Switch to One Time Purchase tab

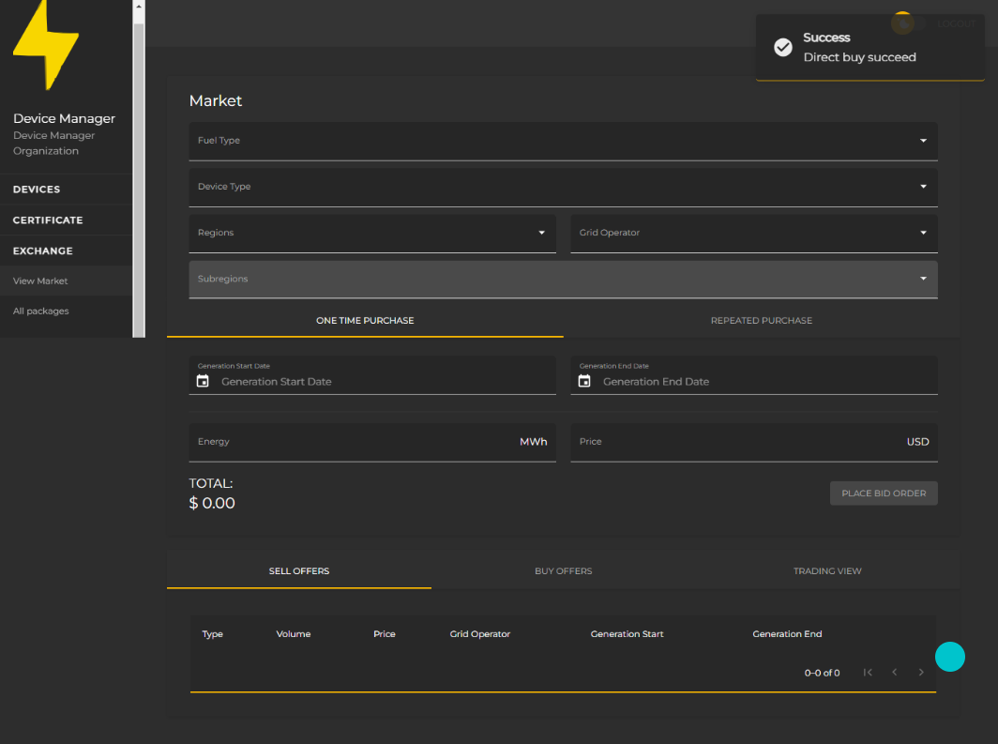point(365,321)
